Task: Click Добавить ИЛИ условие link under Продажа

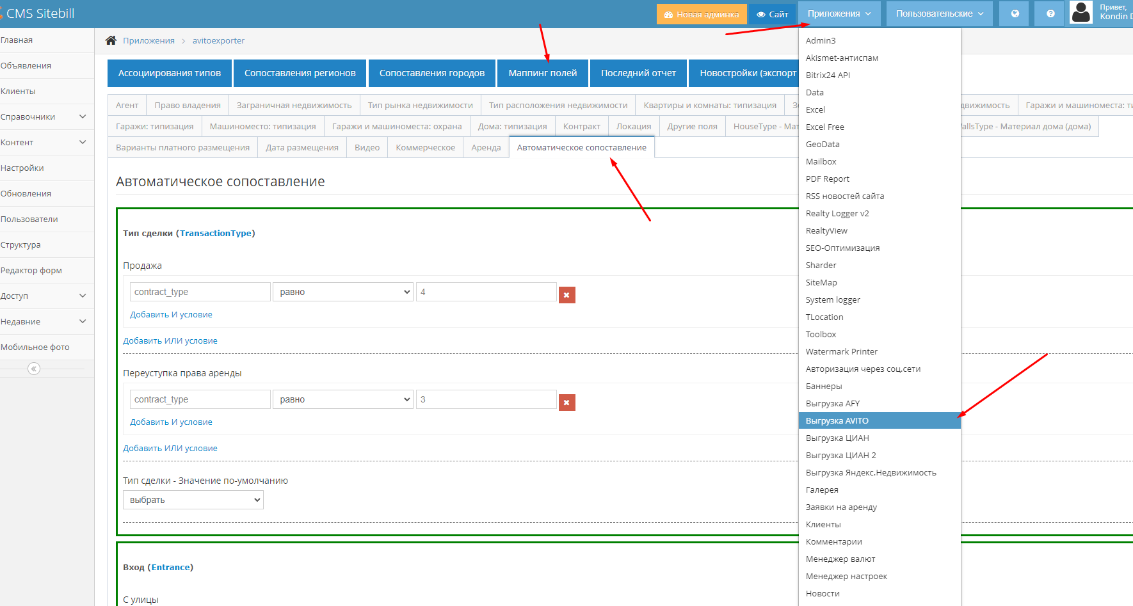Action: 170,340
